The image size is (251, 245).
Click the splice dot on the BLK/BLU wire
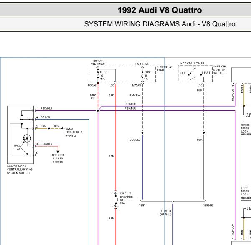142,133
